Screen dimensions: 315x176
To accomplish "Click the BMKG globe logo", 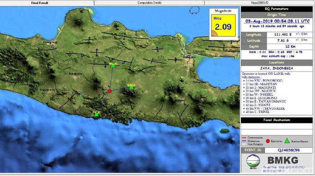I will pos(253,161).
